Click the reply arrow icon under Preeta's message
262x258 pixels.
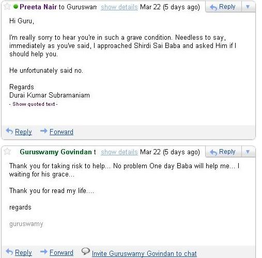pyautogui.click(x=9, y=131)
